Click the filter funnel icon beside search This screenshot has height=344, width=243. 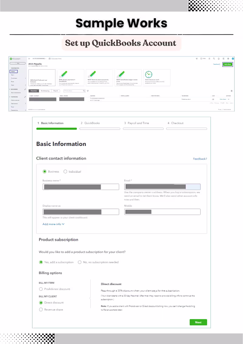coord(88,91)
